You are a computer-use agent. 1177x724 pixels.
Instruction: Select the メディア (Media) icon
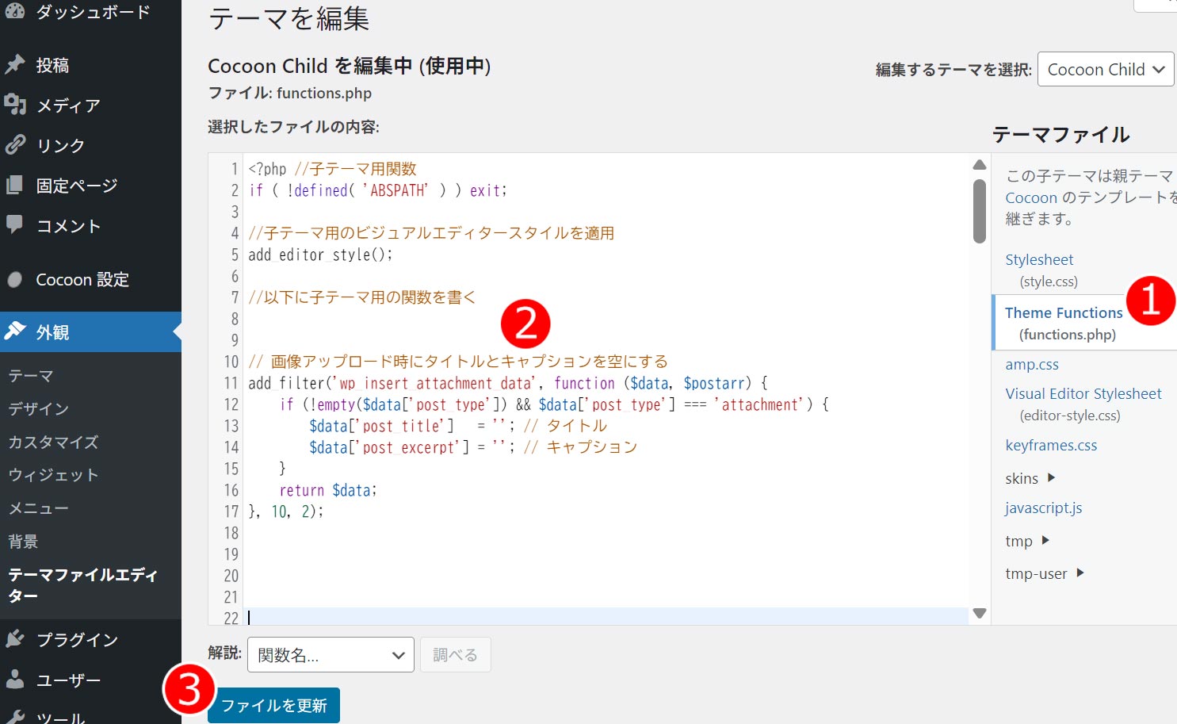click(17, 105)
